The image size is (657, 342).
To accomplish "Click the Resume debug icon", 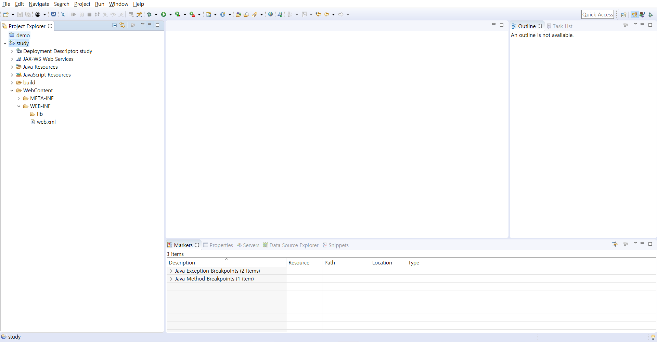I will point(74,14).
